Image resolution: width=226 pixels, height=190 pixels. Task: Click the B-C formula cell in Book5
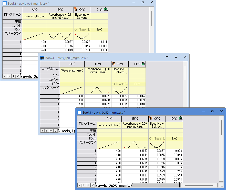[x=99, y=30]
